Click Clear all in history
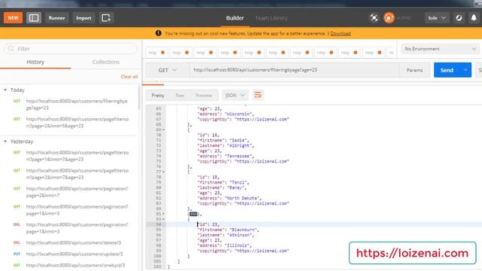 click(x=129, y=77)
